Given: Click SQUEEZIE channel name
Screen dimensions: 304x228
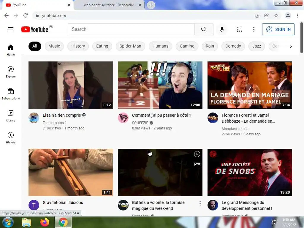Looking at the screenshot, I should (140, 123).
